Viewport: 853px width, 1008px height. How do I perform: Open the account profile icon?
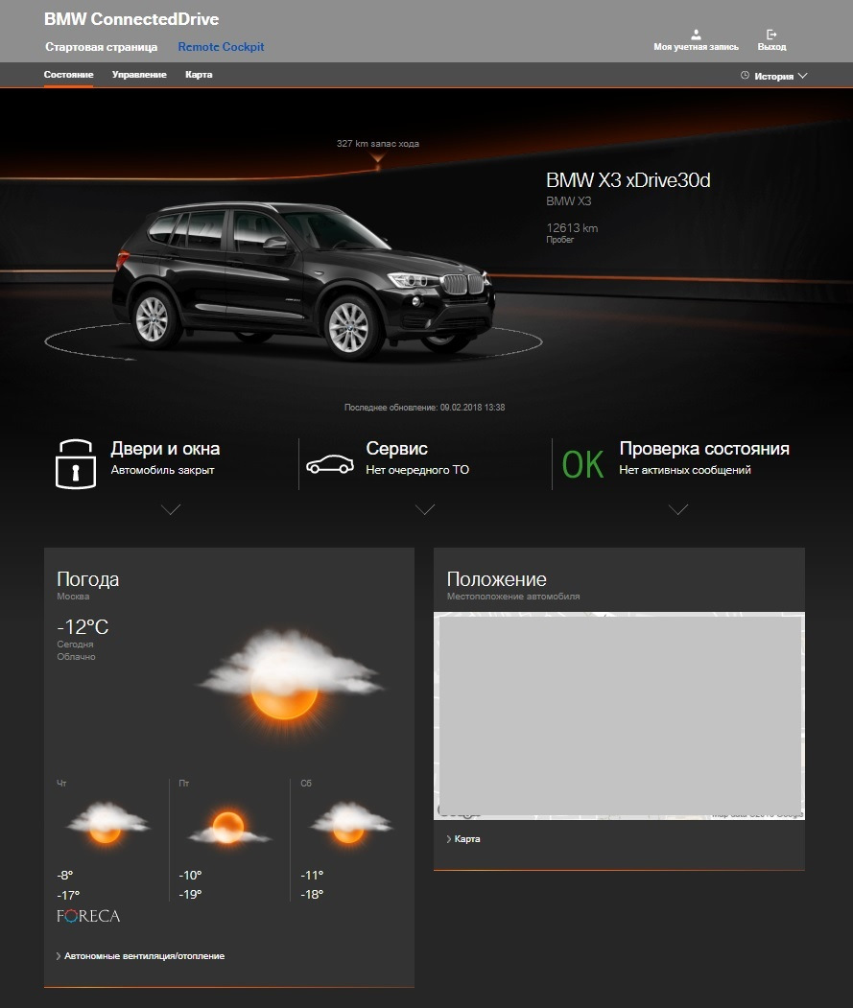[x=696, y=35]
